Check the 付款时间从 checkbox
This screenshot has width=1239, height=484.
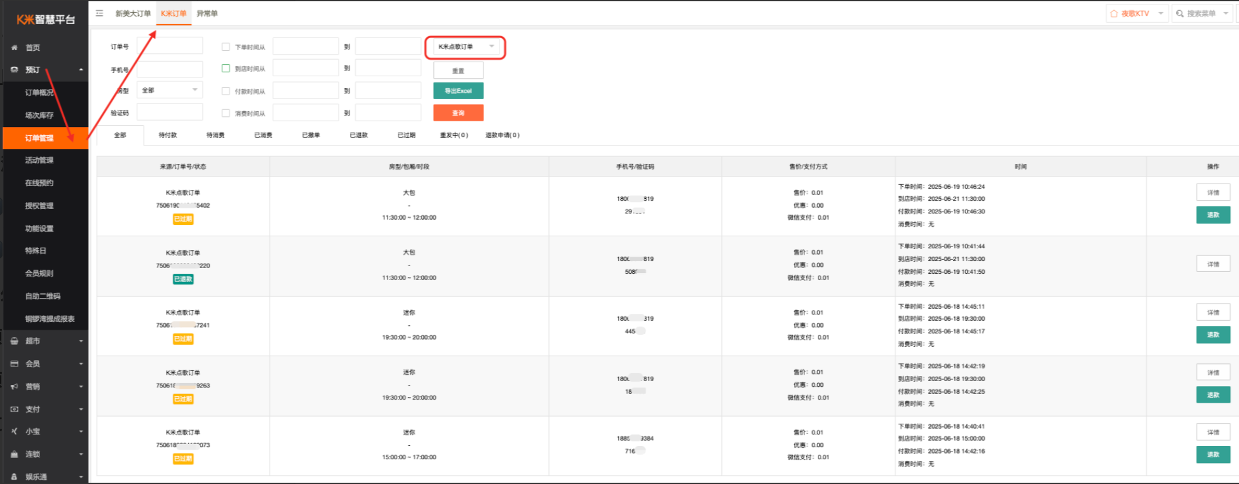[x=226, y=91]
